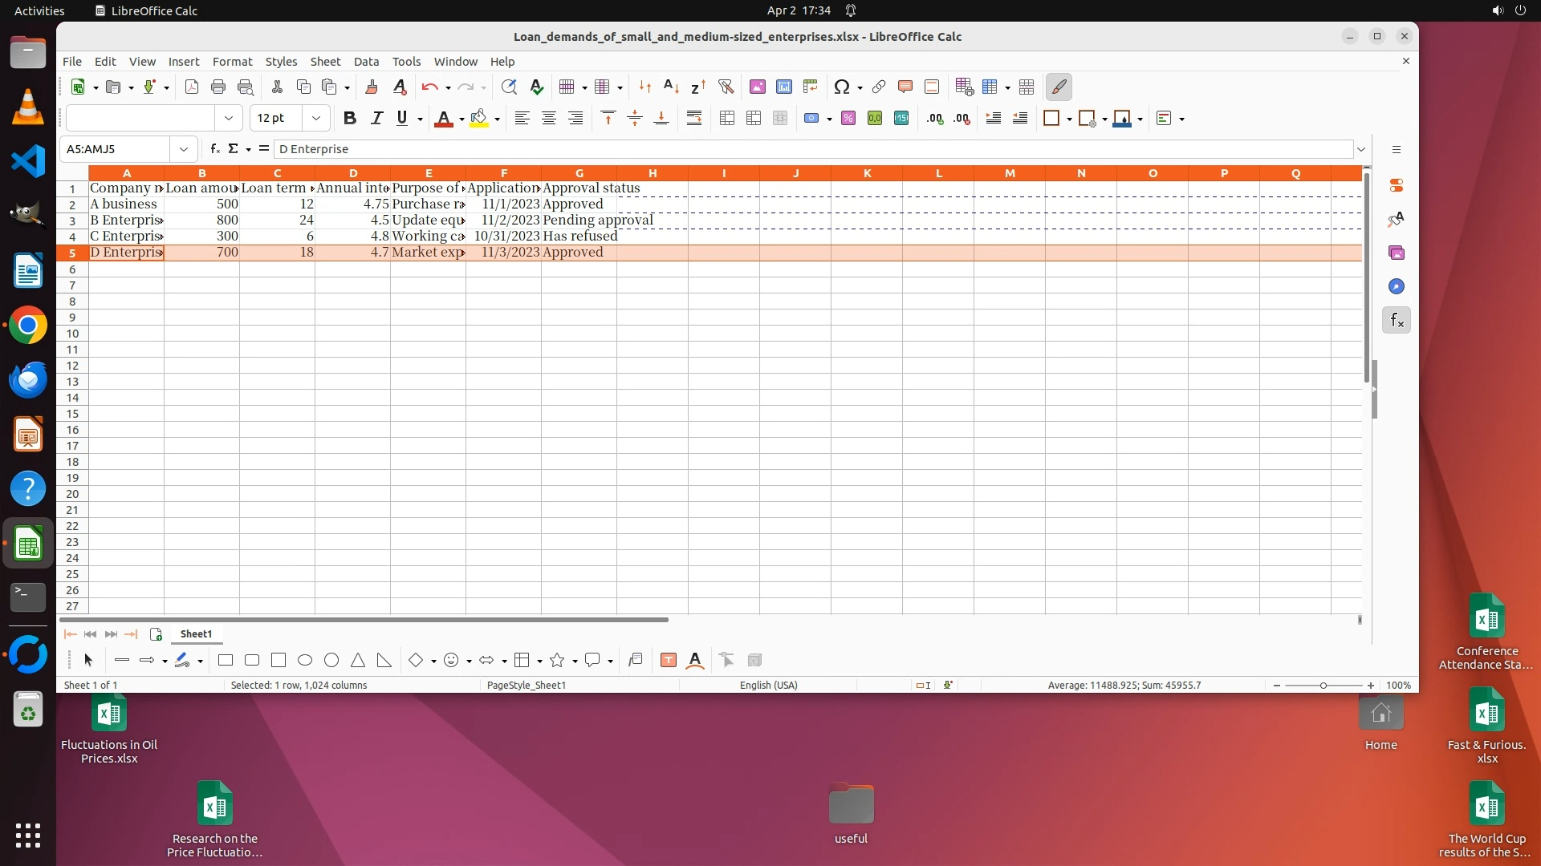Screen dimensions: 1541x866
Task: Open the Functions sidebar panel
Action: [1397, 321]
